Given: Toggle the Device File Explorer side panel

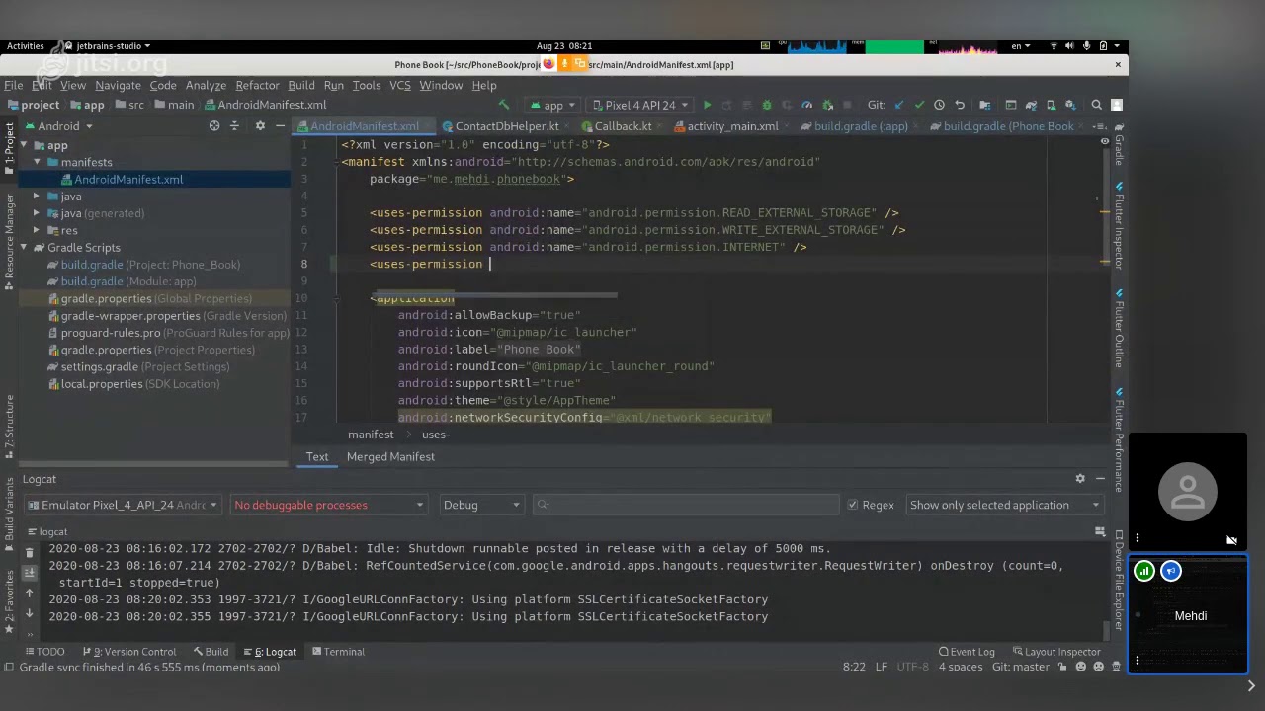Looking at the screenshot, I should click(x=1119, y=580).
